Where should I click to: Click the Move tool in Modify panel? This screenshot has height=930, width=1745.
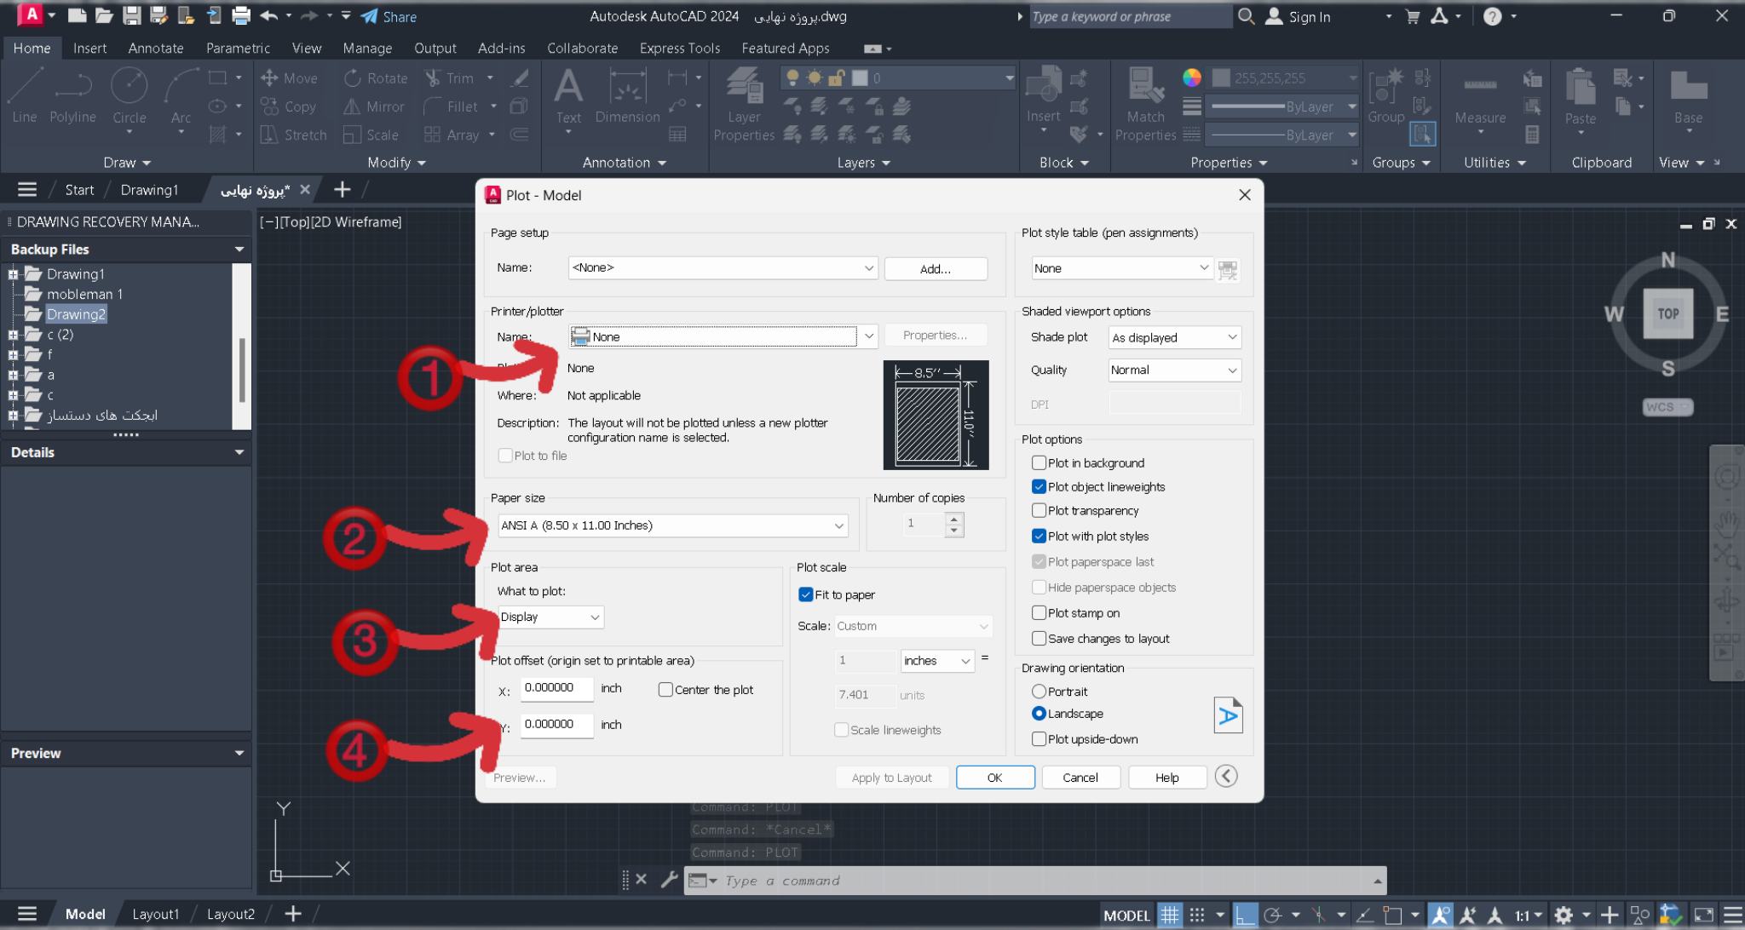pyautogui.click(x=290, y=78)
